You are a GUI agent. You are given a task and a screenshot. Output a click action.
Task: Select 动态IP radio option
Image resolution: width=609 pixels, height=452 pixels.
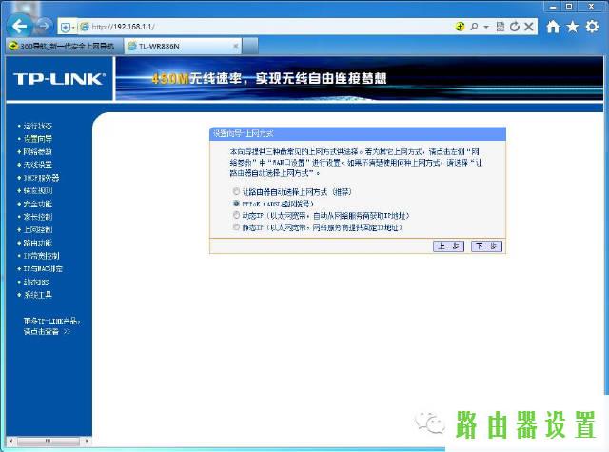(x=236, y=215)
